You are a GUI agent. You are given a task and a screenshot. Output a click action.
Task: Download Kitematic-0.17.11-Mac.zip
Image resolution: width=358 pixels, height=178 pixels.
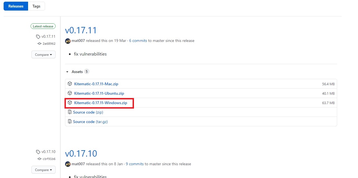pos(96,84)
